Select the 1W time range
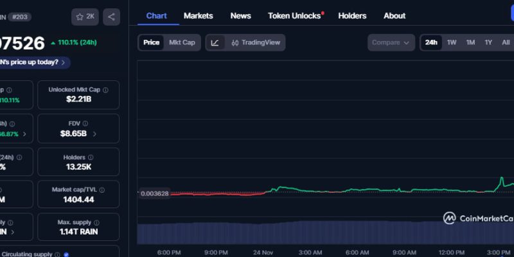 pyautogui.click(x=452, y=42)
